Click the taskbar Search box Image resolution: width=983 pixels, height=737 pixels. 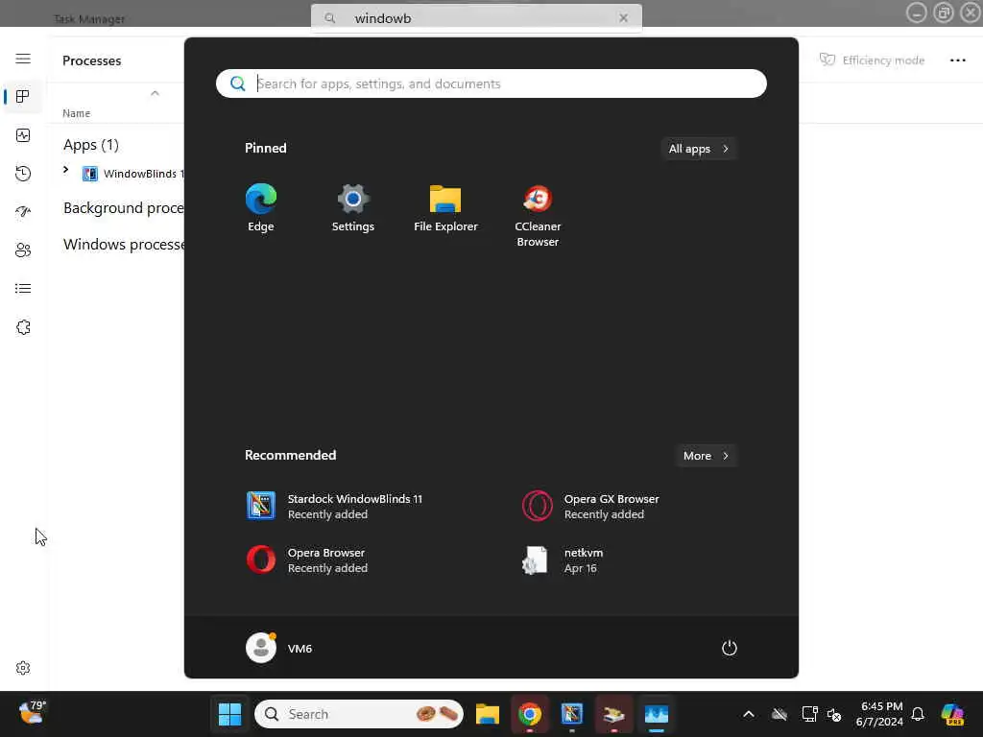[359, 714]
